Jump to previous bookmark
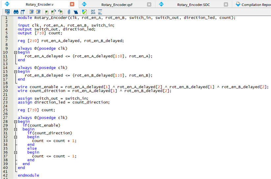271x179 pixels. tap(61, 12)
